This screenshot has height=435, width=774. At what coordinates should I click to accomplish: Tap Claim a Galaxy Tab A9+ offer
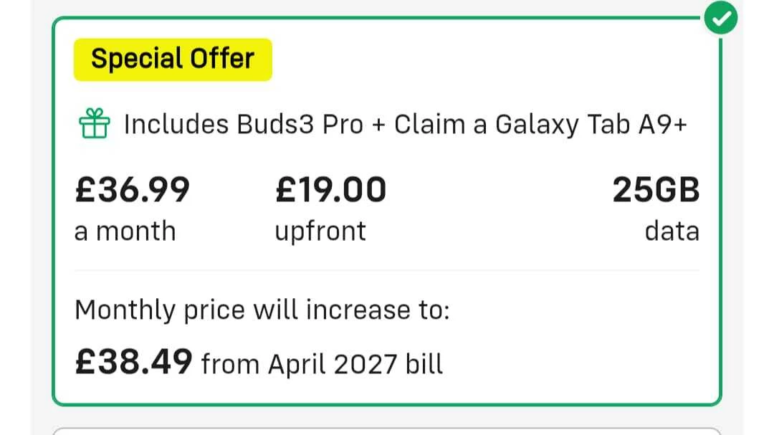click(x=541, y=125)
